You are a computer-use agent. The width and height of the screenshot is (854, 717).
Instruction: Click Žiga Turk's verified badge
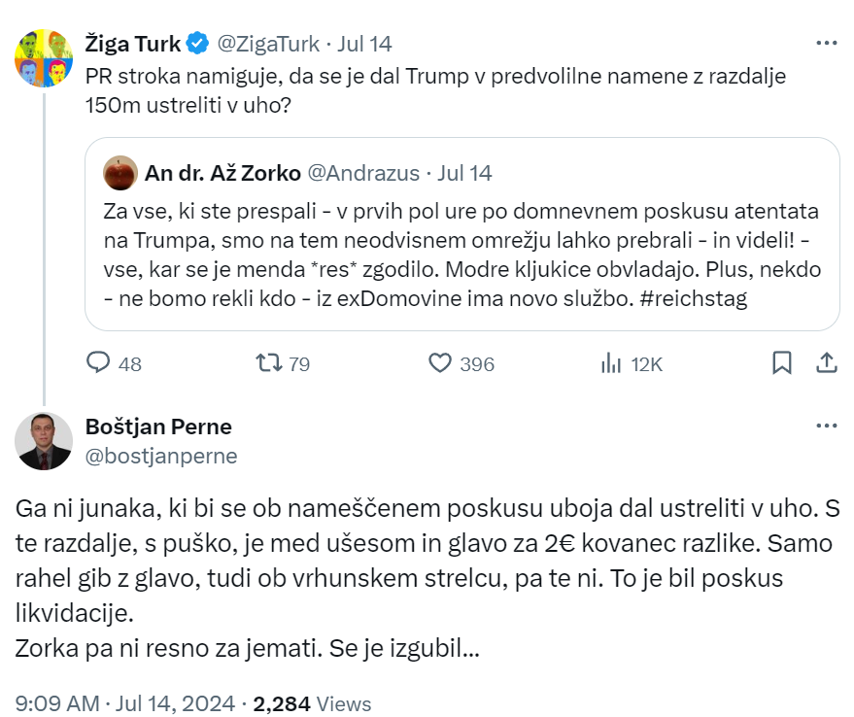tap(197, 44)
